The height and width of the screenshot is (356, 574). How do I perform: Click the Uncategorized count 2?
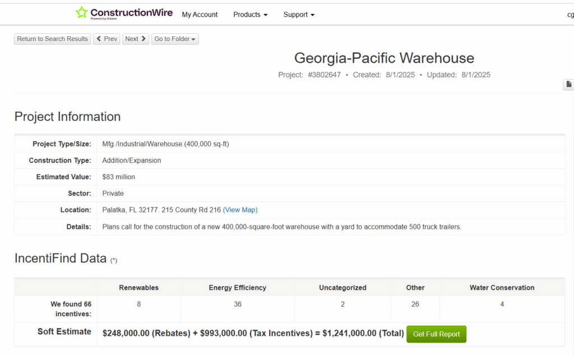tap(342, 304)
